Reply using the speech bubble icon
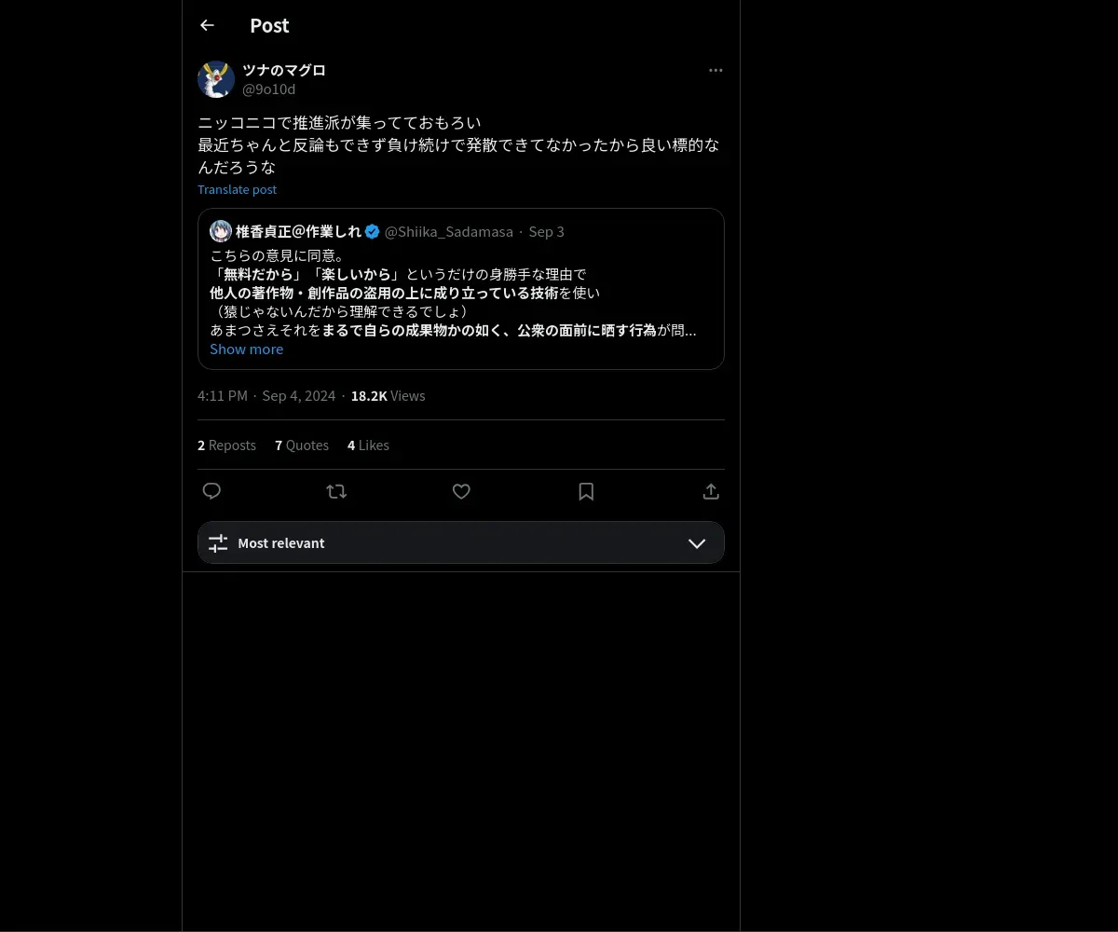Image resolution: width=1118 pixels, height=932 pixels. click(x=211, y=491)
